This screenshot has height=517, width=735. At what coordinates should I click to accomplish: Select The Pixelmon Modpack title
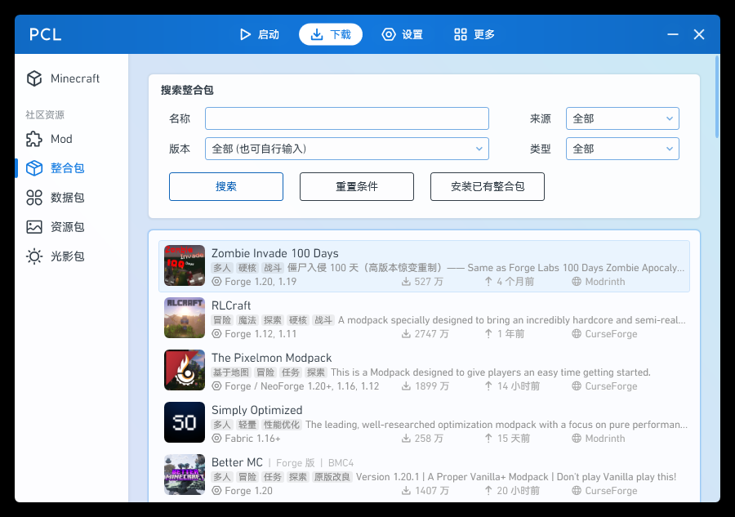(x=271, y=358)
